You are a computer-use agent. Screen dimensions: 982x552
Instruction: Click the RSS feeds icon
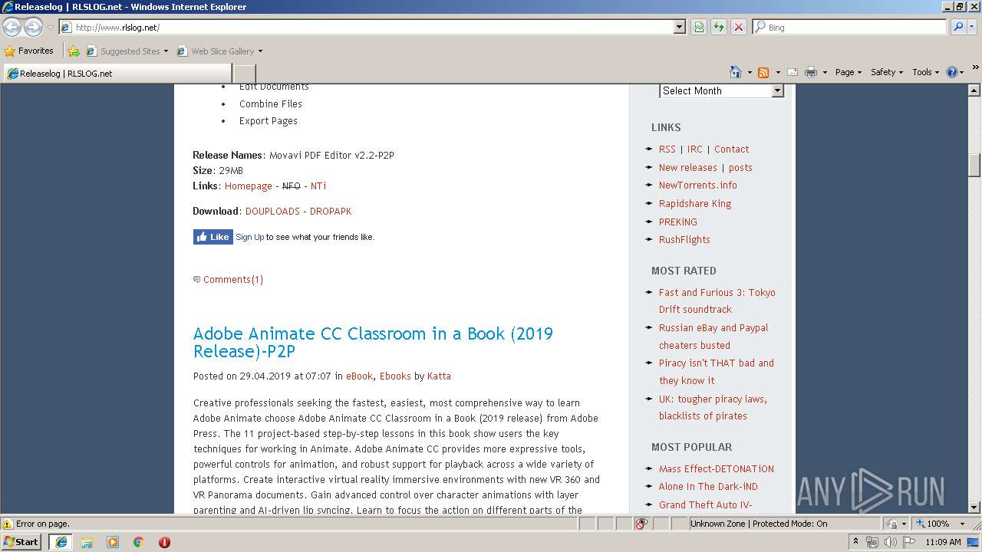pos(763,72)
